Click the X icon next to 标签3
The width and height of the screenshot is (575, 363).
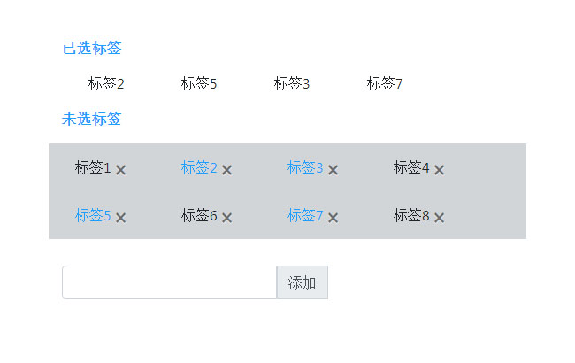333,170
